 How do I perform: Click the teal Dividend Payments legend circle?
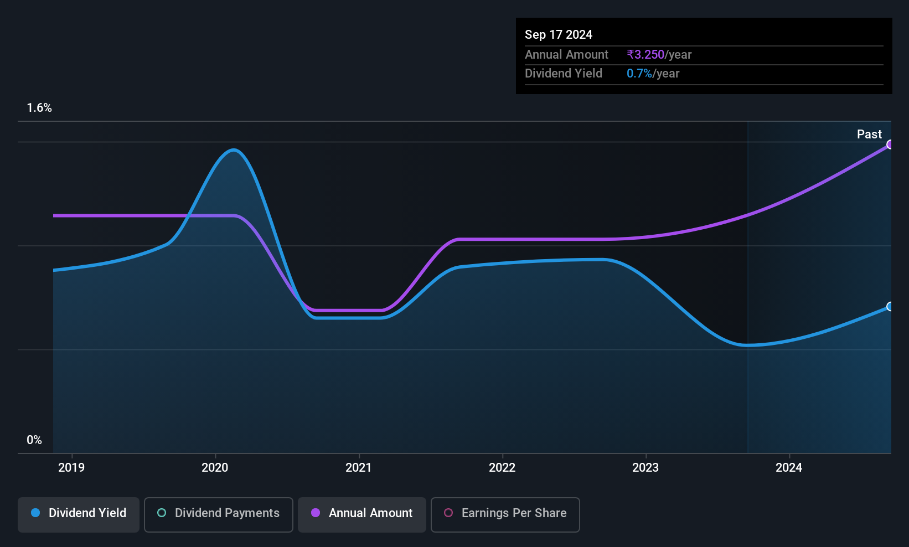click(x=162, y=513)
